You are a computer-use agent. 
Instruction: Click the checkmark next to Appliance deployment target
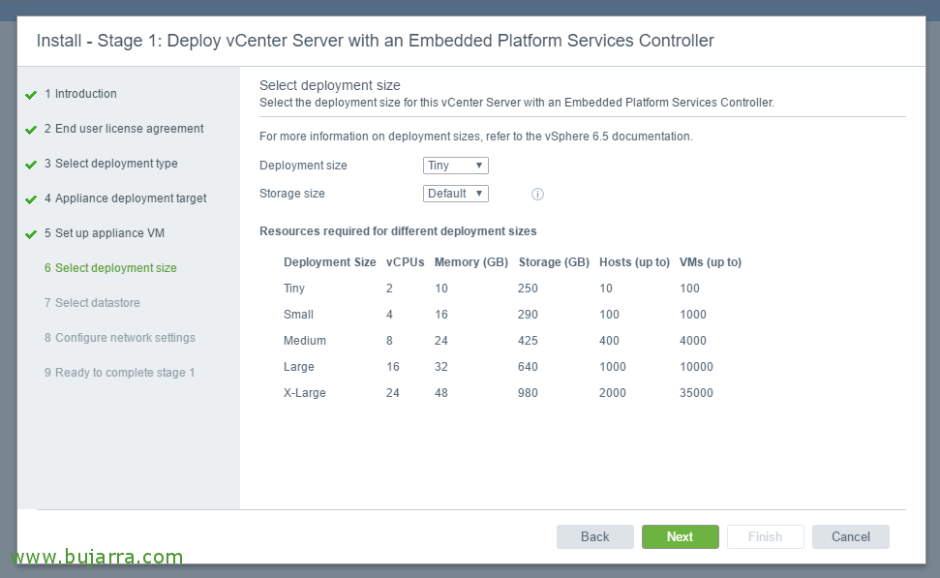coord(31,199)
